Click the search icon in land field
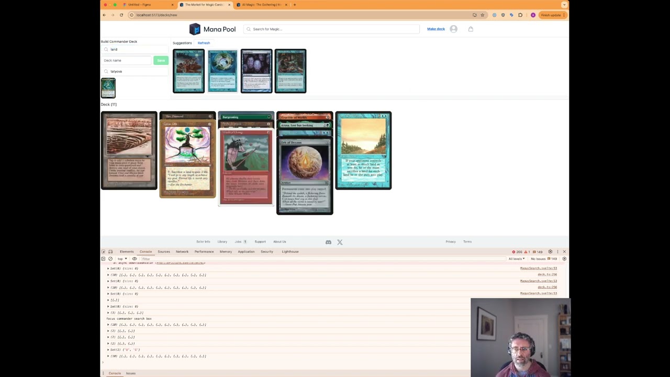Screen dimensions: 670x377 (106, 49)
